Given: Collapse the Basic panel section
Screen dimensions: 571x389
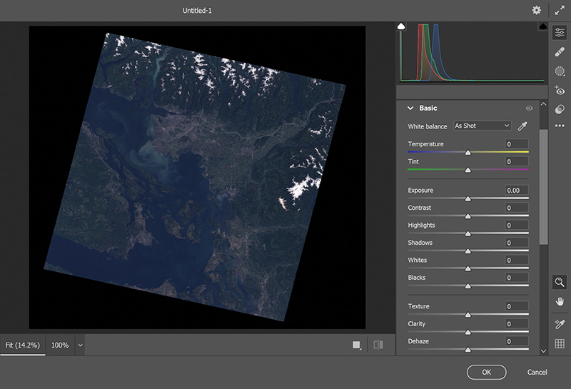Looking at the screenshot, I should point(410,108).
